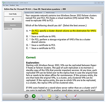Click the vertical scrollbar thumb of the question pane

tap(101, 24)
